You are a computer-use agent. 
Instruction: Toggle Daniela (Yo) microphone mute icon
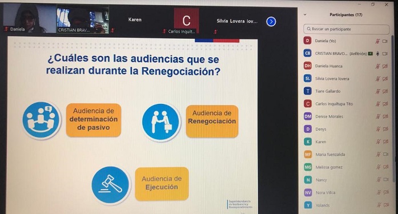tap(377, 41)
